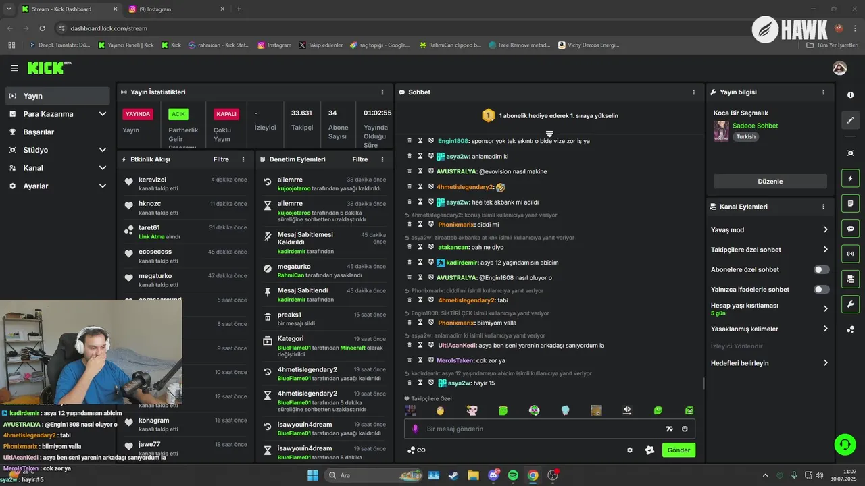Click Filtre in Denetim Eylemleri panel
The image size is (865, 486).
coord(360,159)
